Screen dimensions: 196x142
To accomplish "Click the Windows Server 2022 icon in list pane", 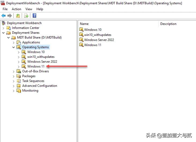I will click(81, 40).
